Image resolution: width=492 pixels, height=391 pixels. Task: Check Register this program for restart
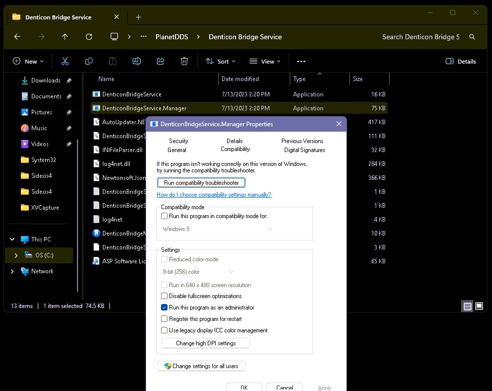point(164,319)
